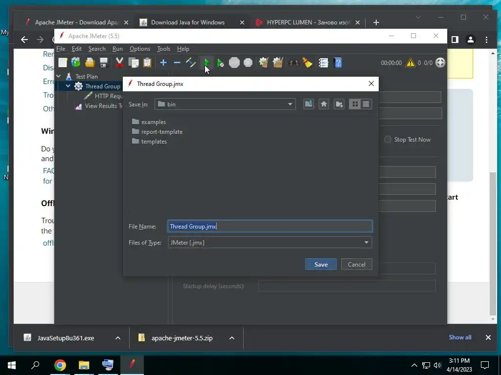Expand options for JavaSetup8u361.exe download

point(118,338)
